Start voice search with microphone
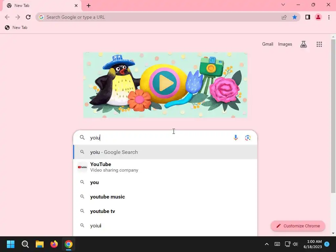The height and width of the screenshot is (252, 336). (236, 137)
